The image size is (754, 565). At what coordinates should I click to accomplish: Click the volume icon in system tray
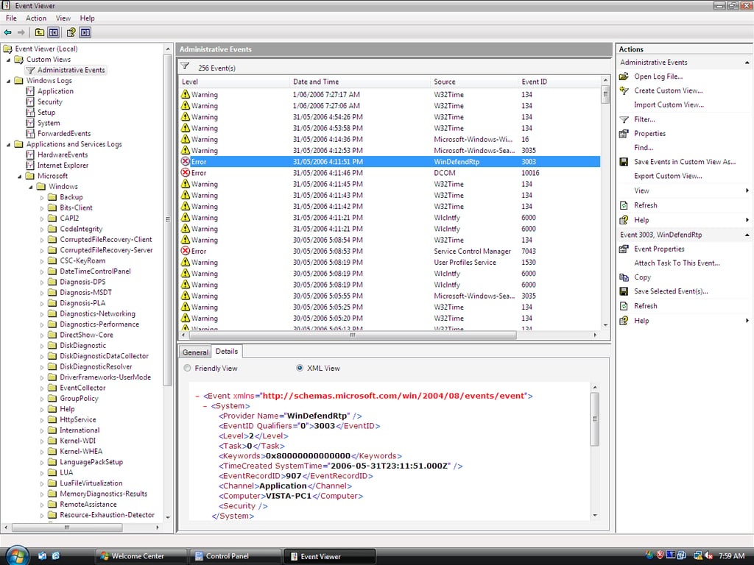pos(708,555)
